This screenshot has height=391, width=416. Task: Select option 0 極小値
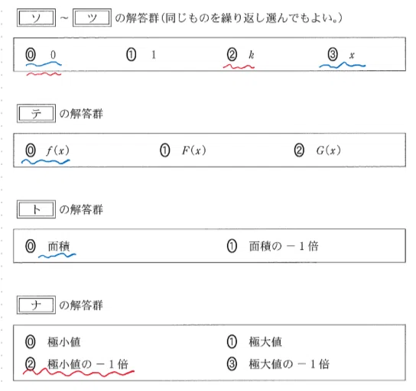coord(53,341)
